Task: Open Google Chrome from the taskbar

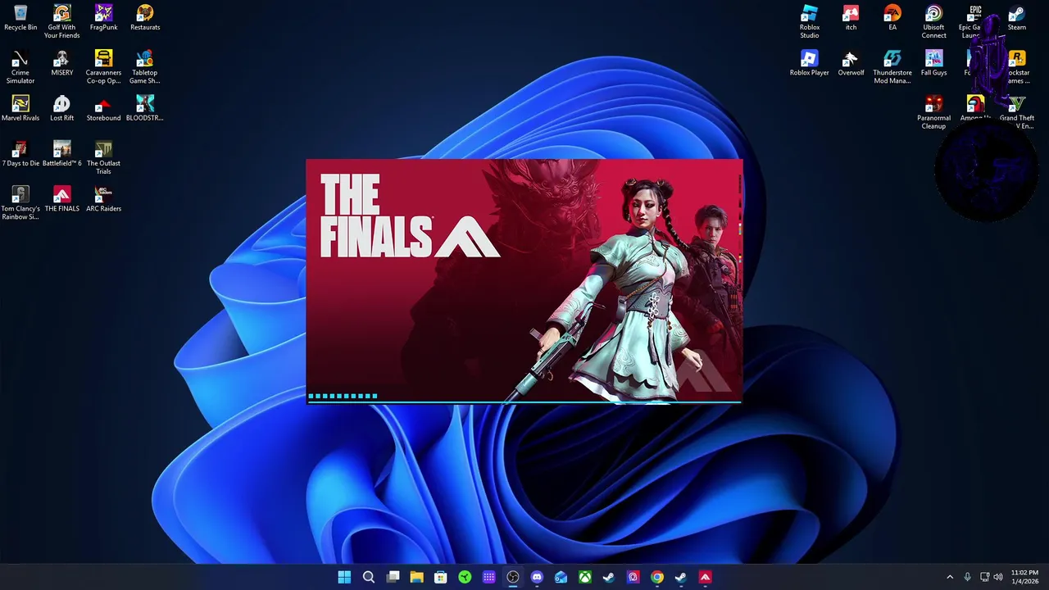Action: tap(656, 577)
